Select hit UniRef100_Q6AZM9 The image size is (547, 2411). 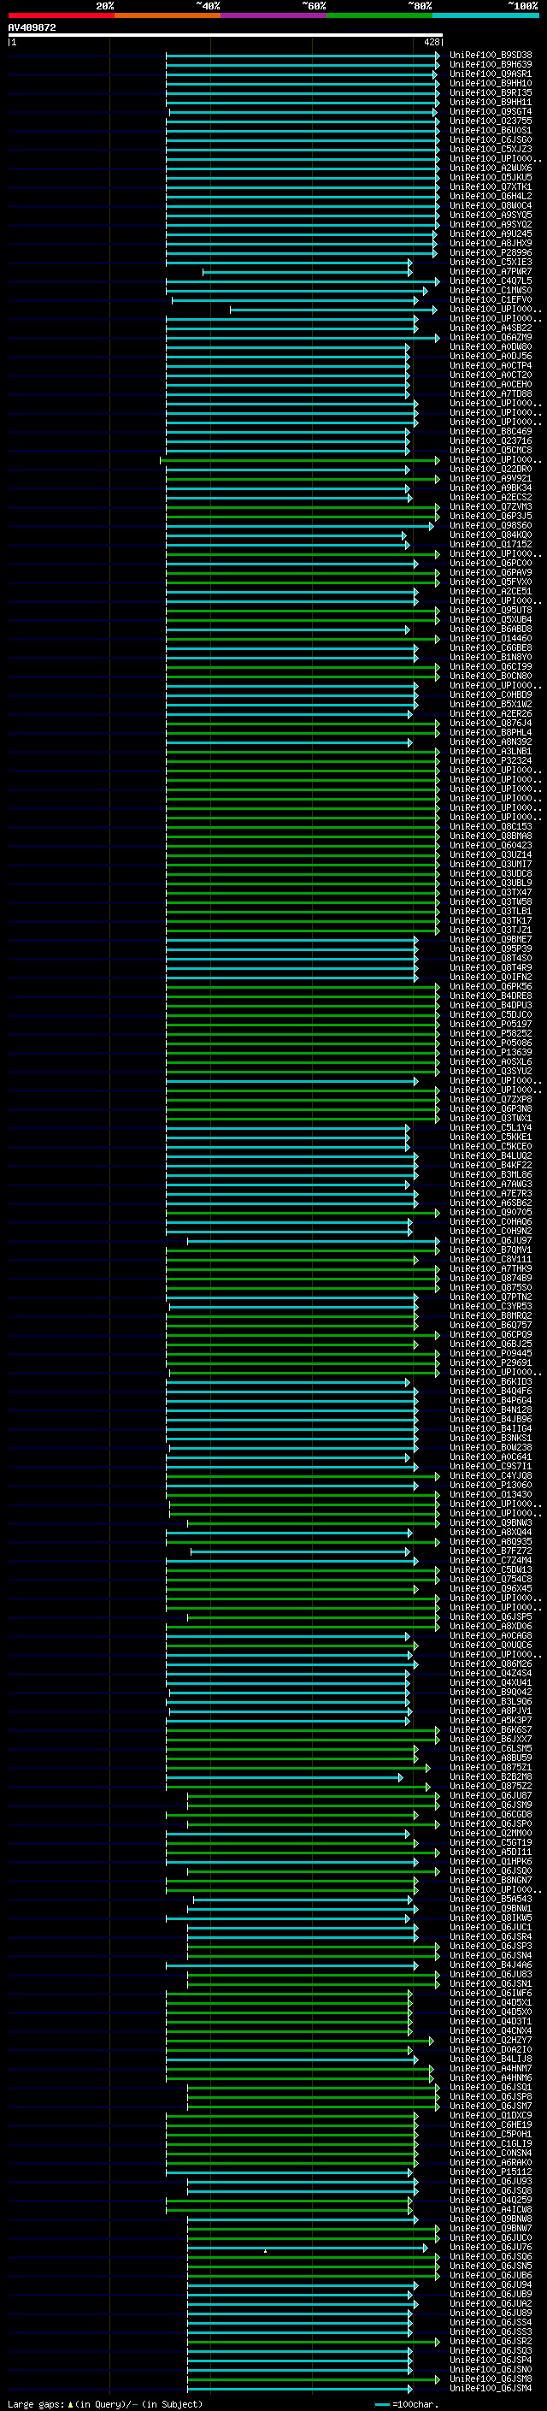491,338
